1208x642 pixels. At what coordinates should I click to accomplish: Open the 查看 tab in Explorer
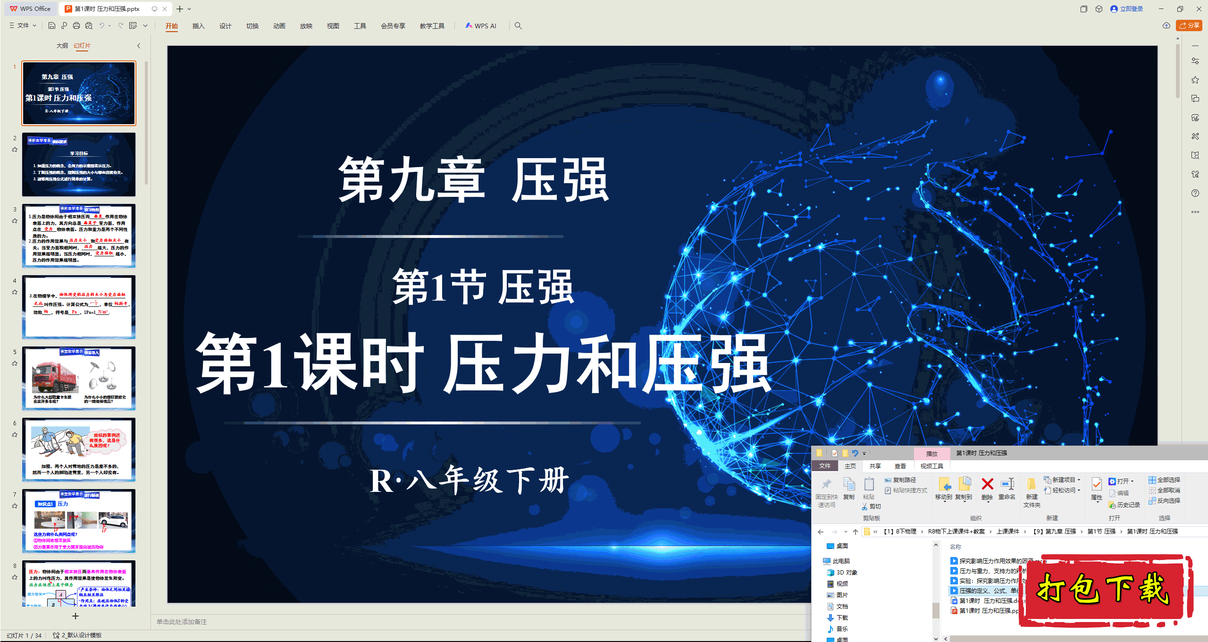(x=900, y=466)
